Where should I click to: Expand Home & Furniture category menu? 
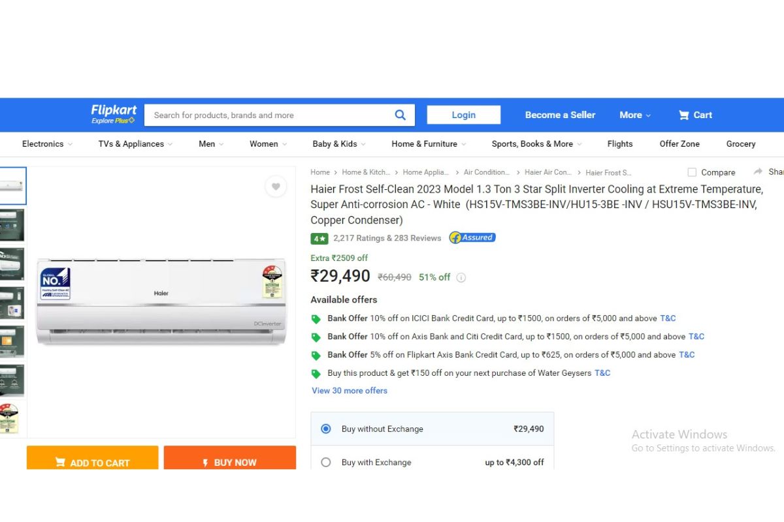coord(429,144)
